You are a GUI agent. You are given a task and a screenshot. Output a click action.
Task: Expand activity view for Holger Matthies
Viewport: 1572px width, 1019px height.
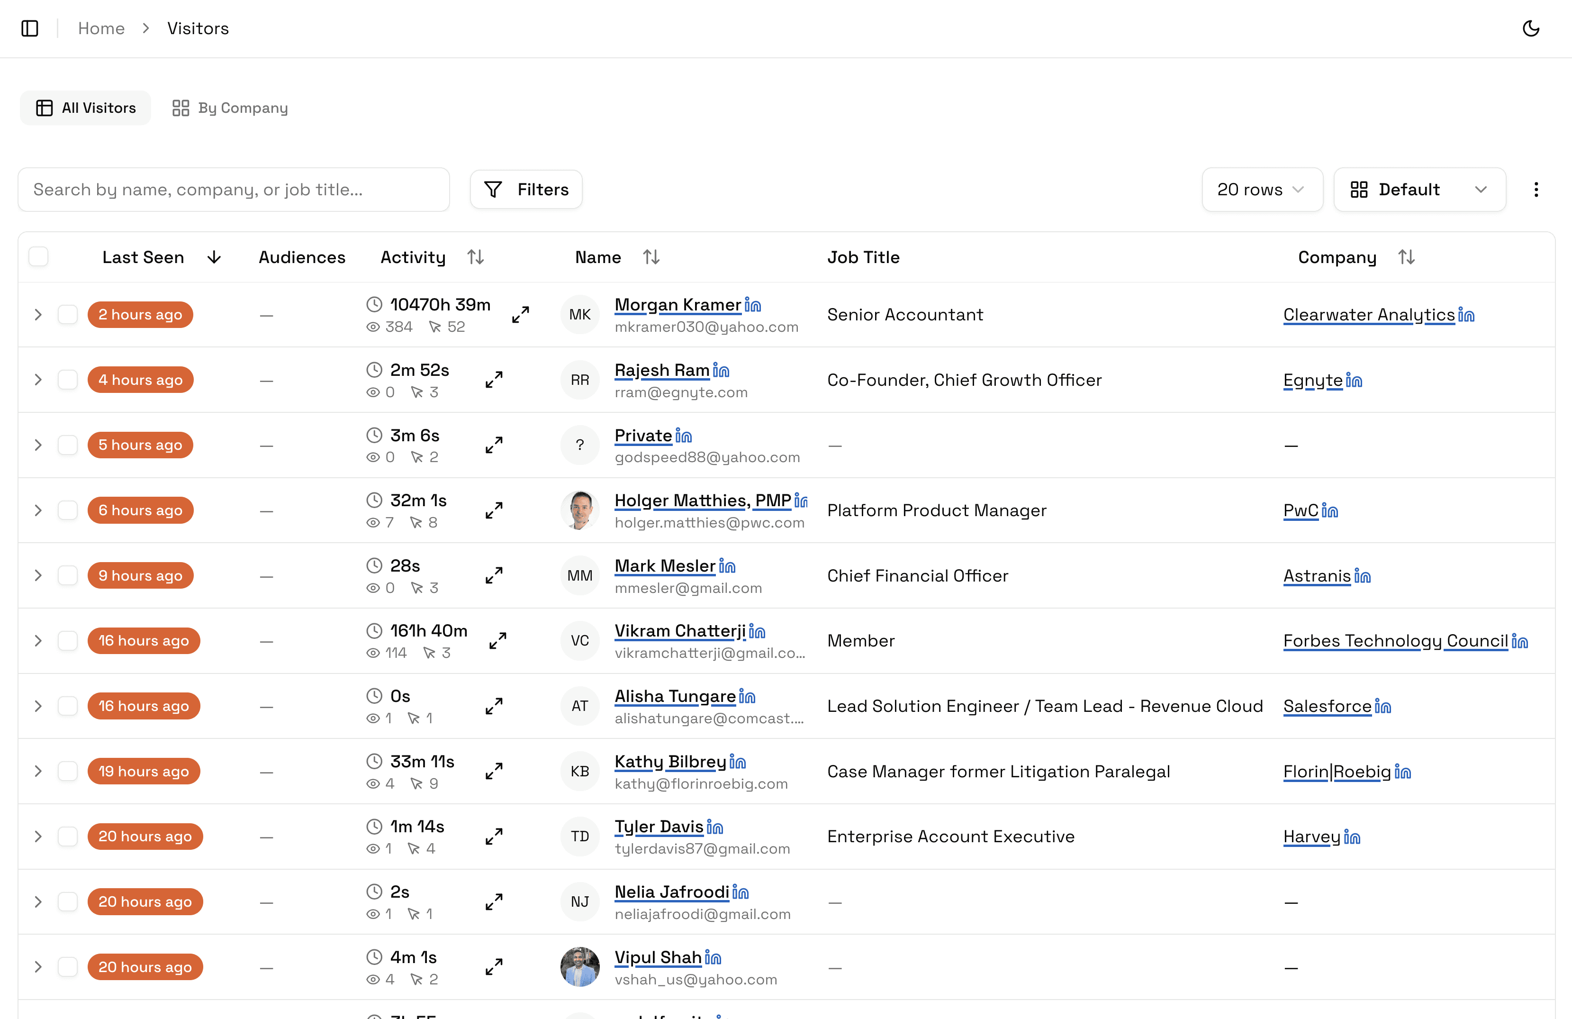[x=494, y=510]
